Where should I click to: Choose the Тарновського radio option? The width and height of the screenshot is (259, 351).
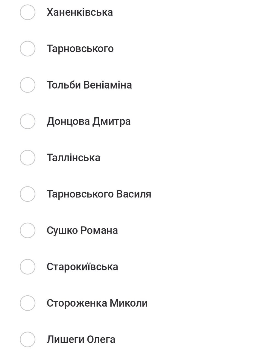coord(27,49)
